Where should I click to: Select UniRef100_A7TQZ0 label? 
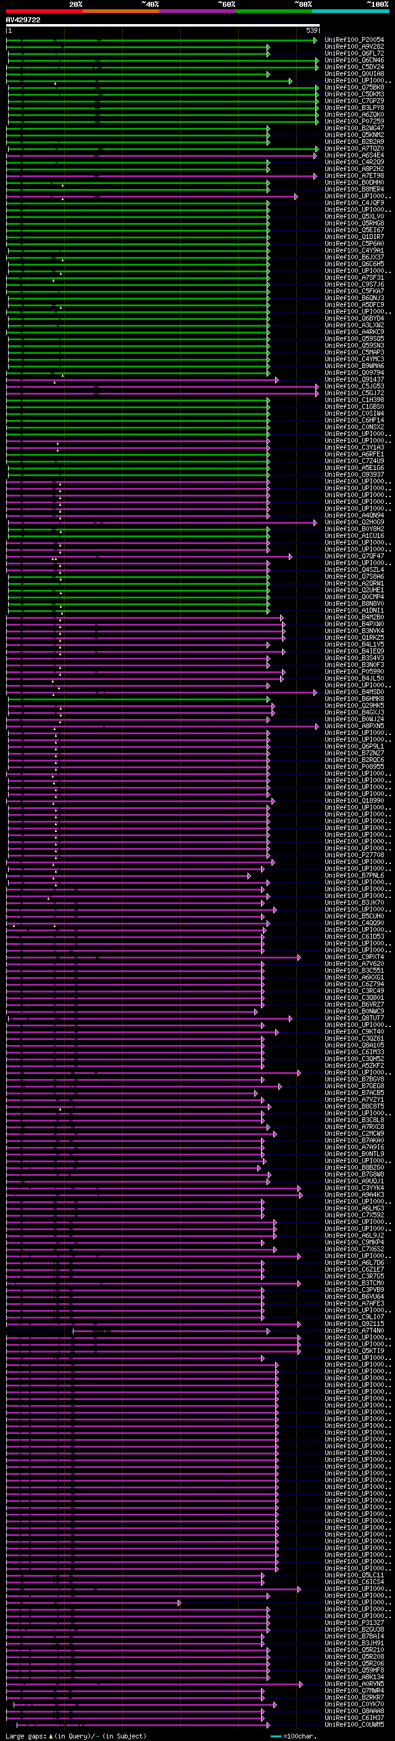(x=354, y=148)
